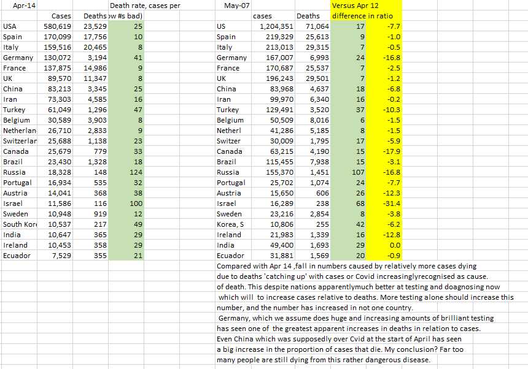Select the 'South Kore' country cell
The width and height of the screenshot is (528, 369).
[x=20, y=224]
